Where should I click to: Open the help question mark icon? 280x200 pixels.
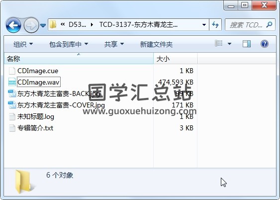tap(264, 44)
